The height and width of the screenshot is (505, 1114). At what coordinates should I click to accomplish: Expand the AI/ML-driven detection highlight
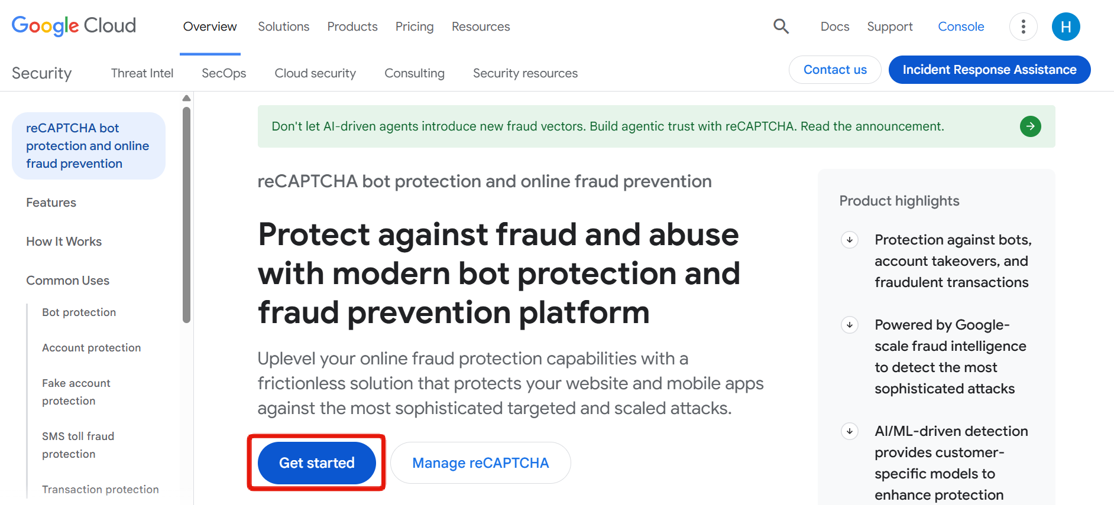tap(850, 431)
